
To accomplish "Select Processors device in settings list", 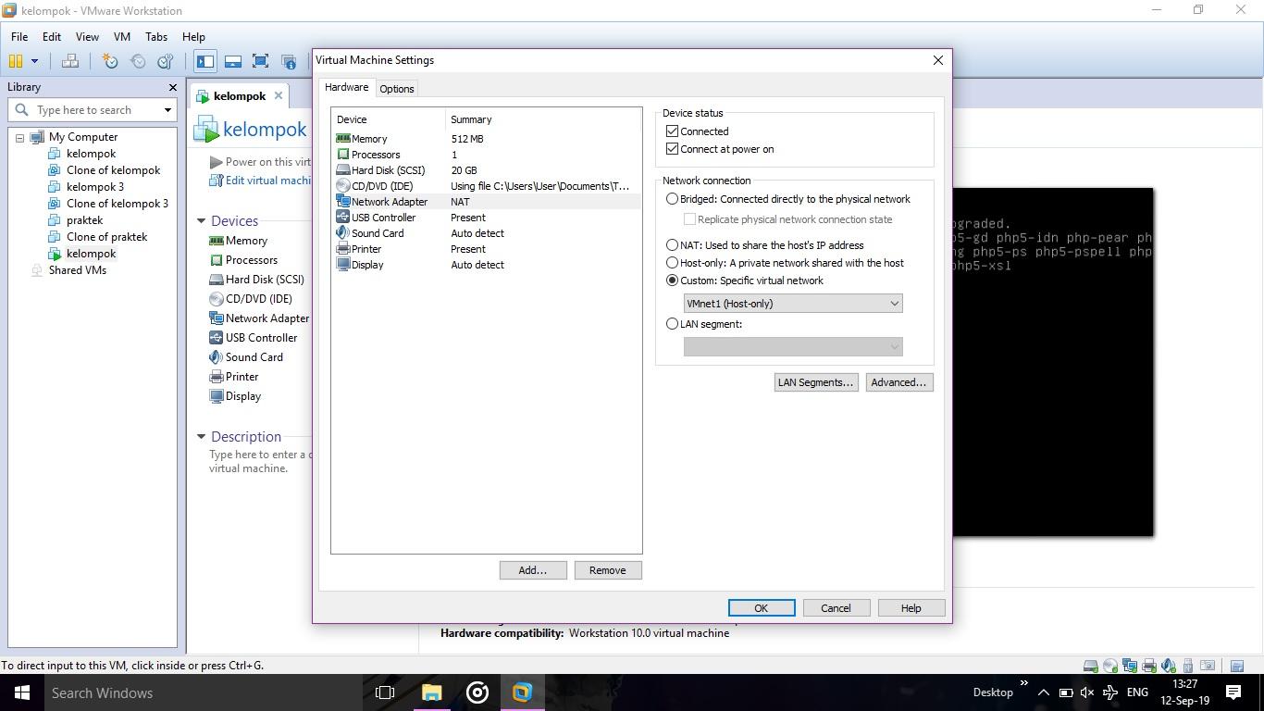I will click(486, 155).
